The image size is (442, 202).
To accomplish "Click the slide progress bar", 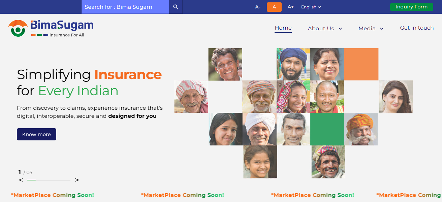I will [x=49, y=180].
